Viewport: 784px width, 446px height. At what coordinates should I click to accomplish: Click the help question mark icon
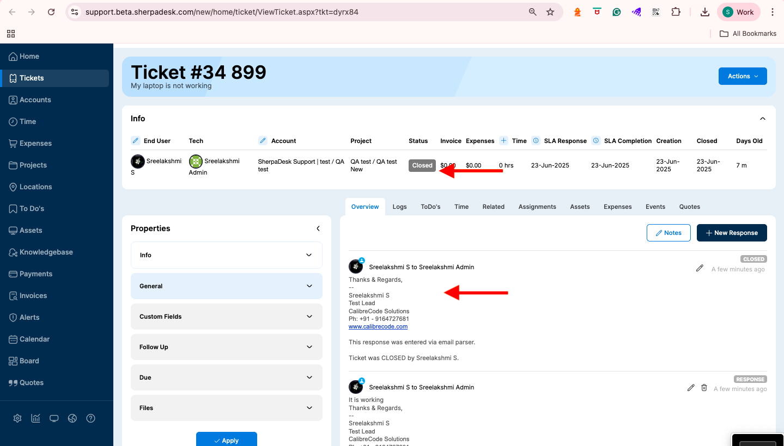(x=91, y=418)
